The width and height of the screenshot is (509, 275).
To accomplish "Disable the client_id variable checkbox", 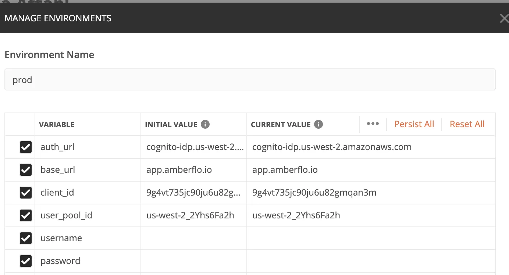I will coord(25,193).
